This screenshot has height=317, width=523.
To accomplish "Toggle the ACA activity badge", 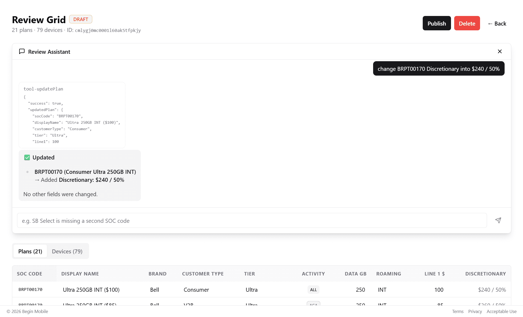I will (x=313, y=304).
